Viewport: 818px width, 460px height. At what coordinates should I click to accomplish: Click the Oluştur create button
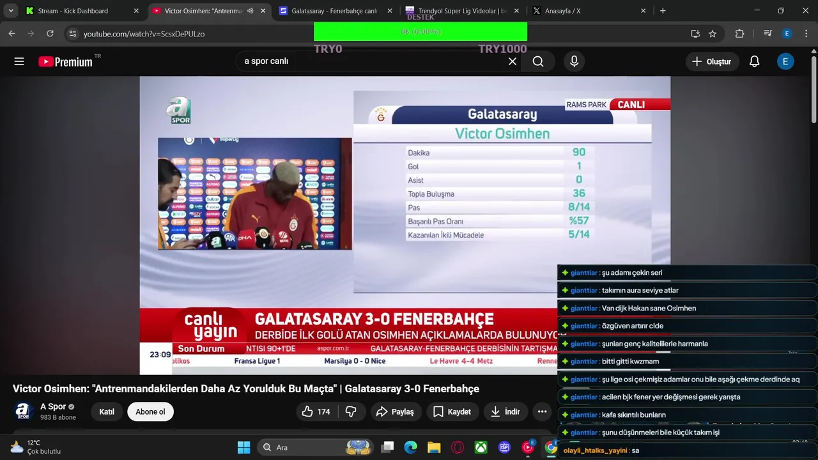tap(712, 61)
